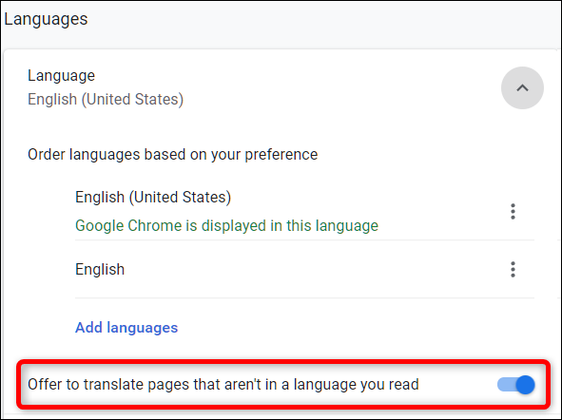Viewport: 562px width, 420px height.
Task: Click 'Order languages based on your preference' text
Action: [x=173, y=155]
